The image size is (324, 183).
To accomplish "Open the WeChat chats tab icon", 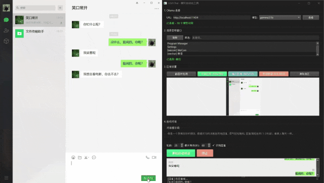I will [x=6, y=20].
